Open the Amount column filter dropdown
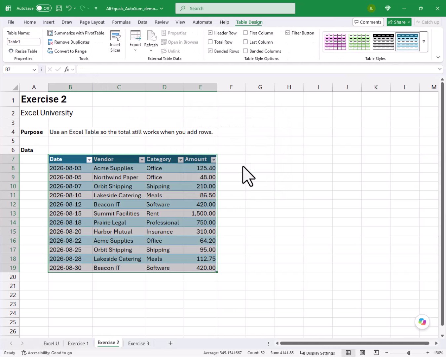The height and width of the screenshot is (357, 446). 213,160
